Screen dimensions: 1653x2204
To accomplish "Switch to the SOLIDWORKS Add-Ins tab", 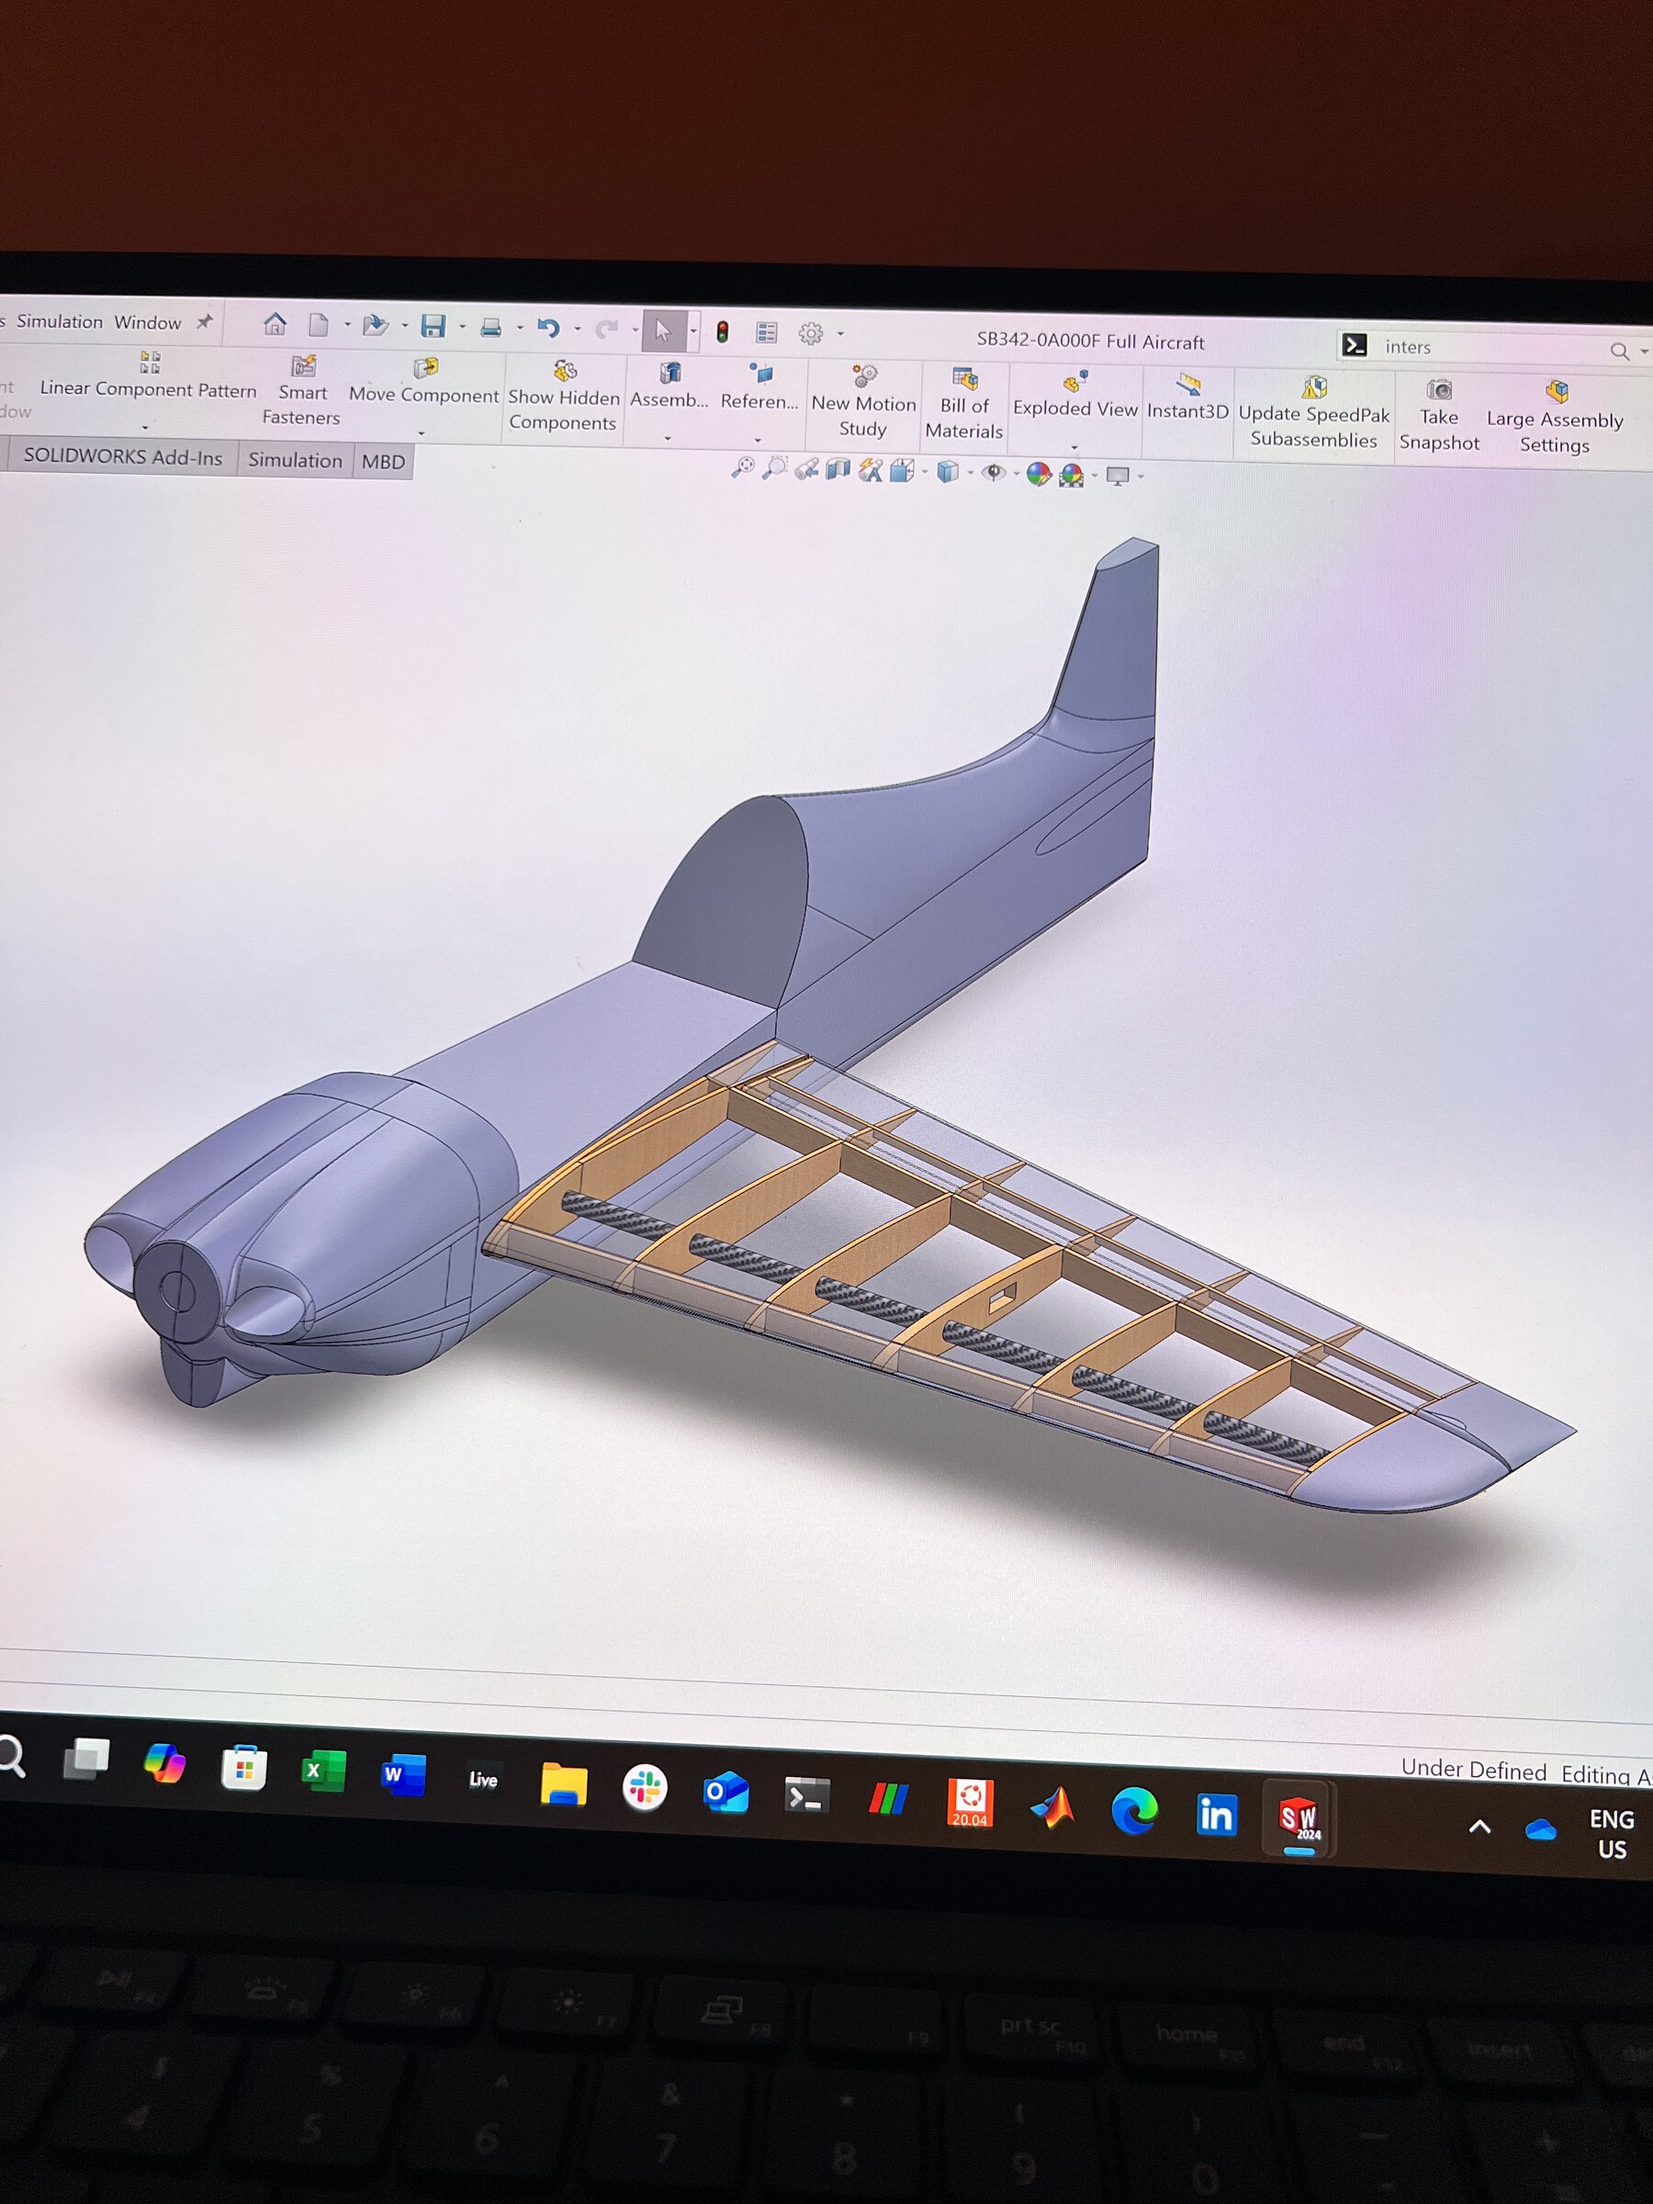I will [122, 456].
